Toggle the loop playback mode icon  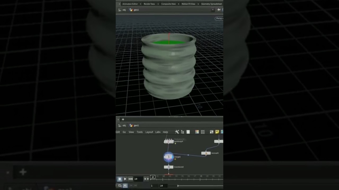(x=120, y=186)
